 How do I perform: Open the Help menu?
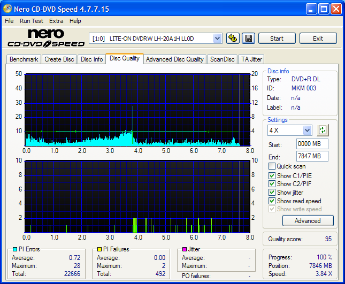[x=75, y=21]
